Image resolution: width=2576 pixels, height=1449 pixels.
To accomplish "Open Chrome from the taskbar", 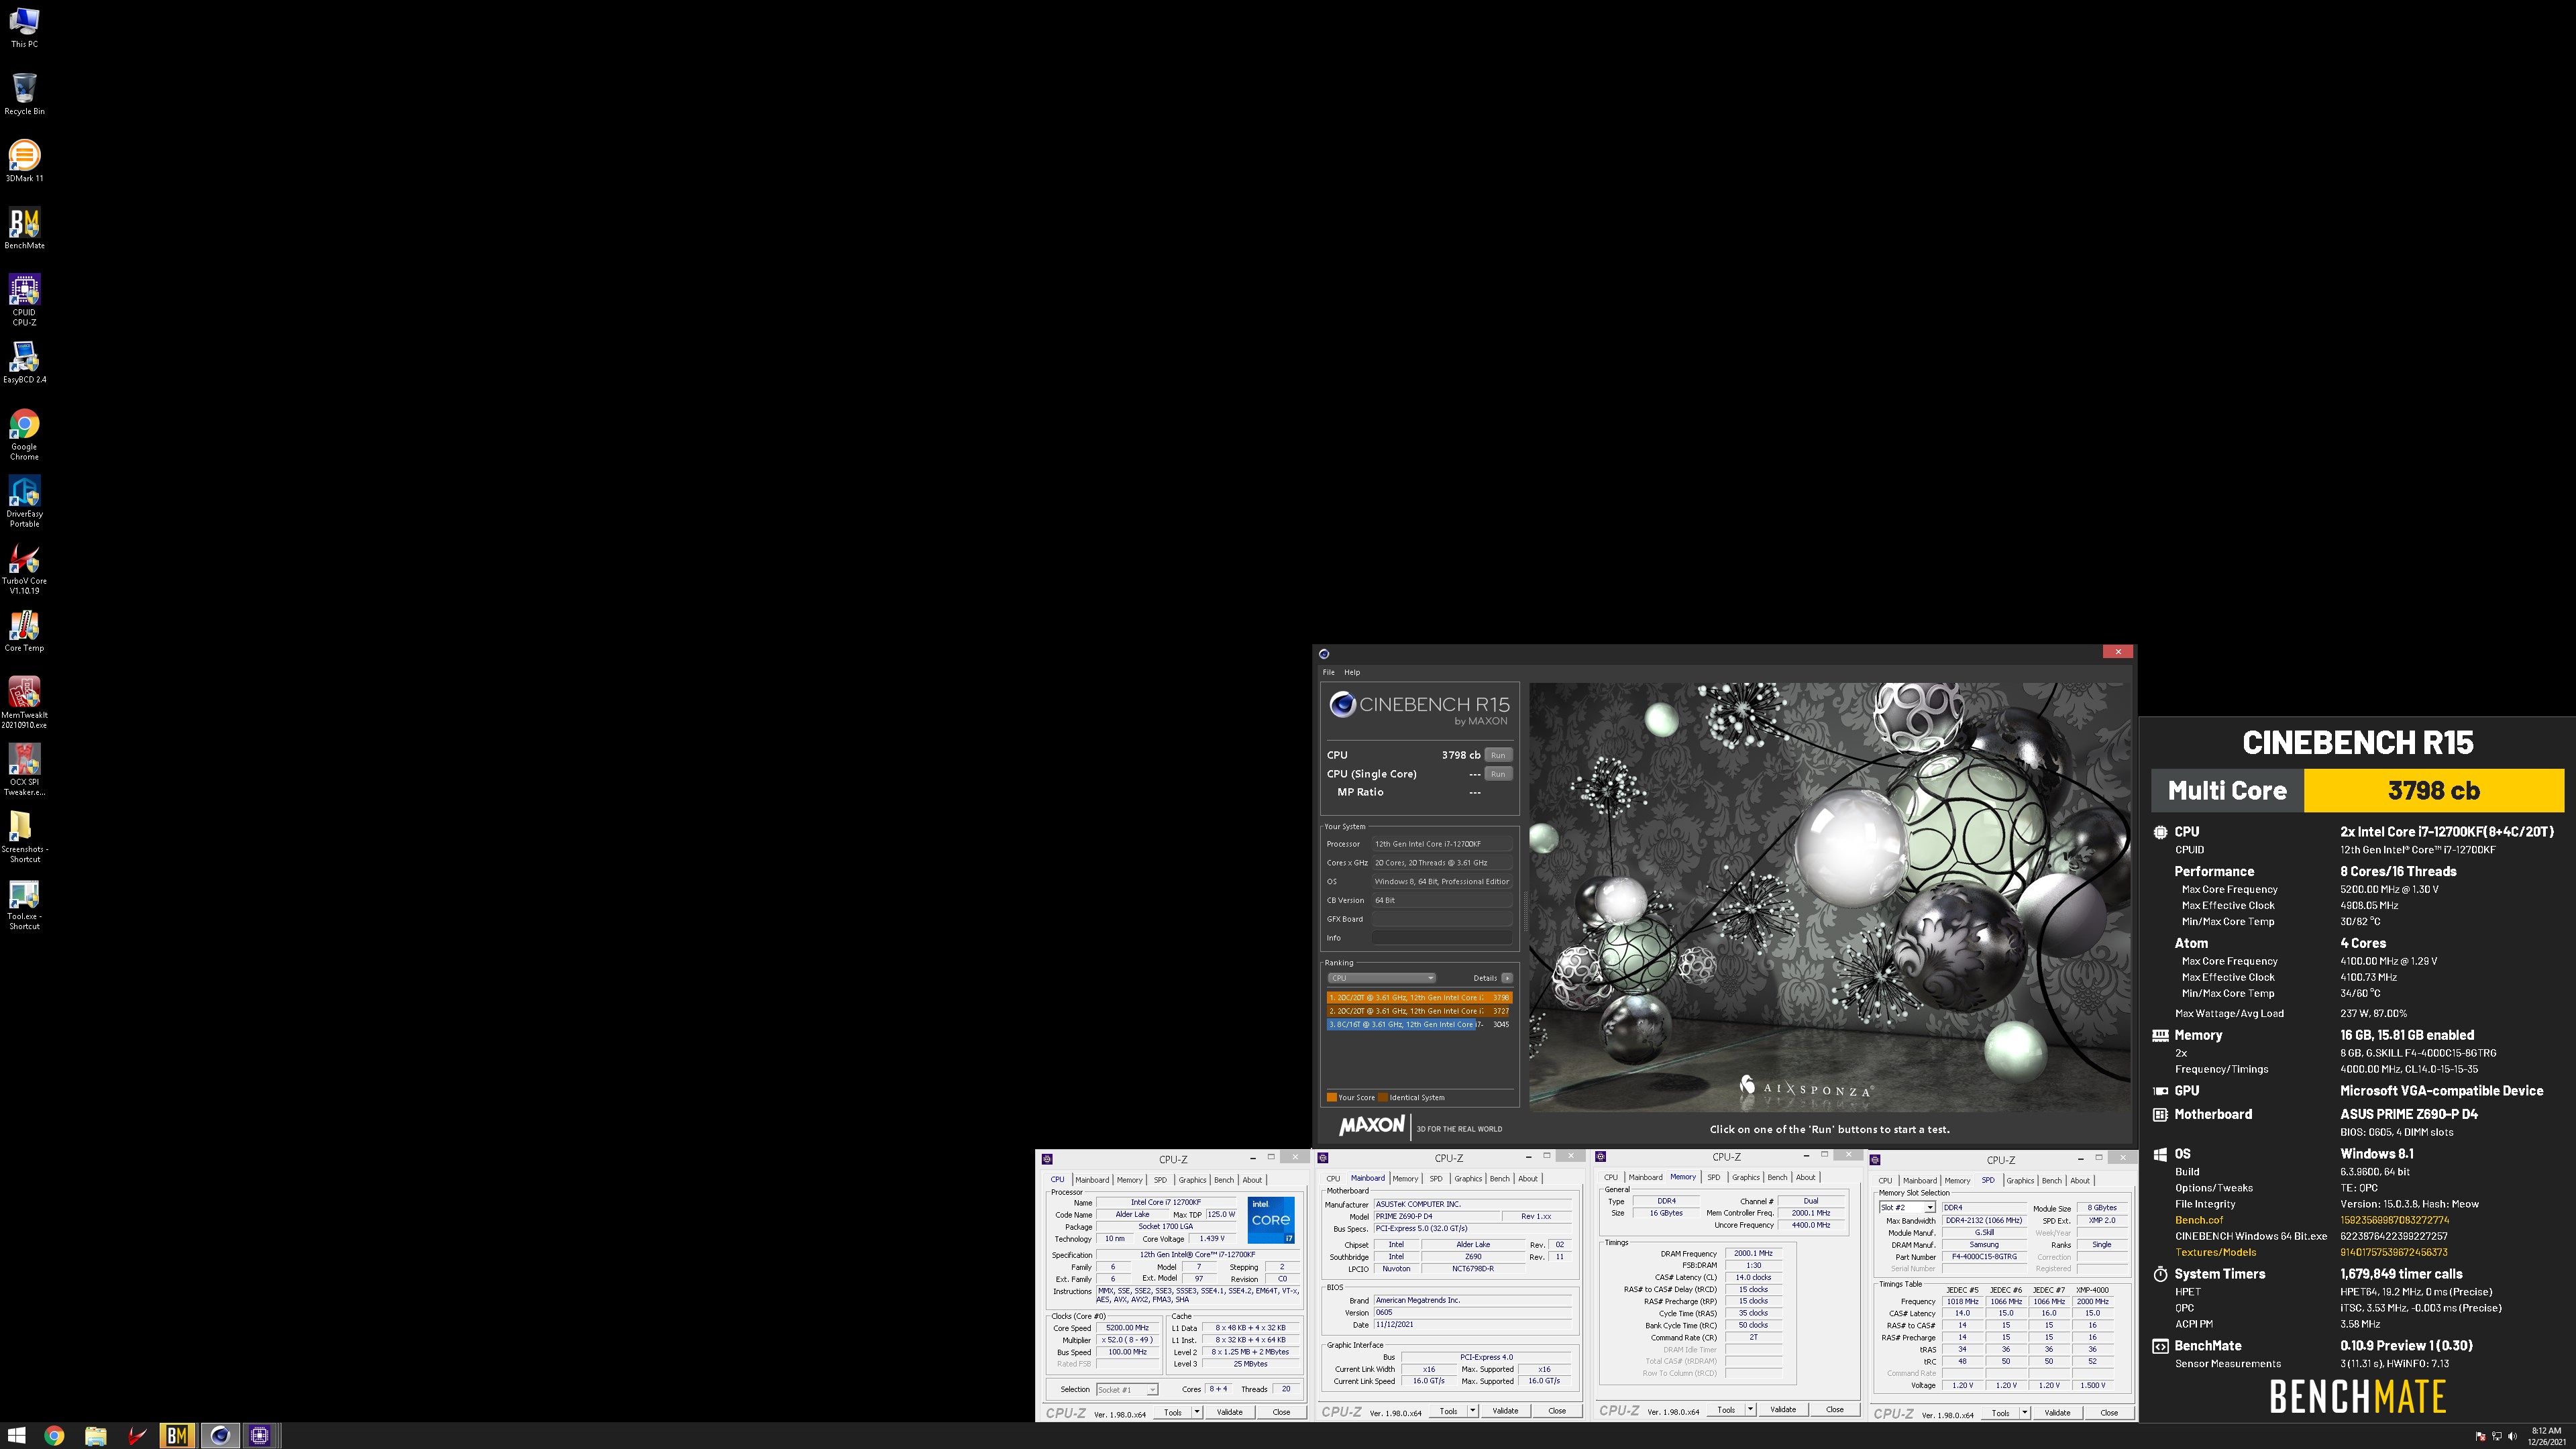I will click(x=54, y=1435).
